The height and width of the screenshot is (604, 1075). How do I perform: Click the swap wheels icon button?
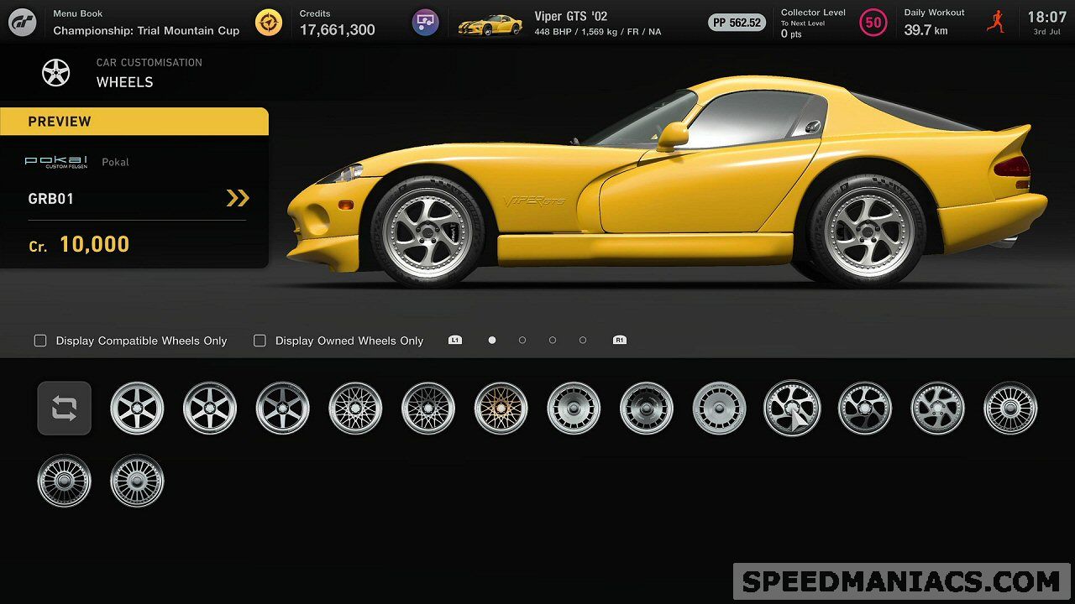point(65,409)
